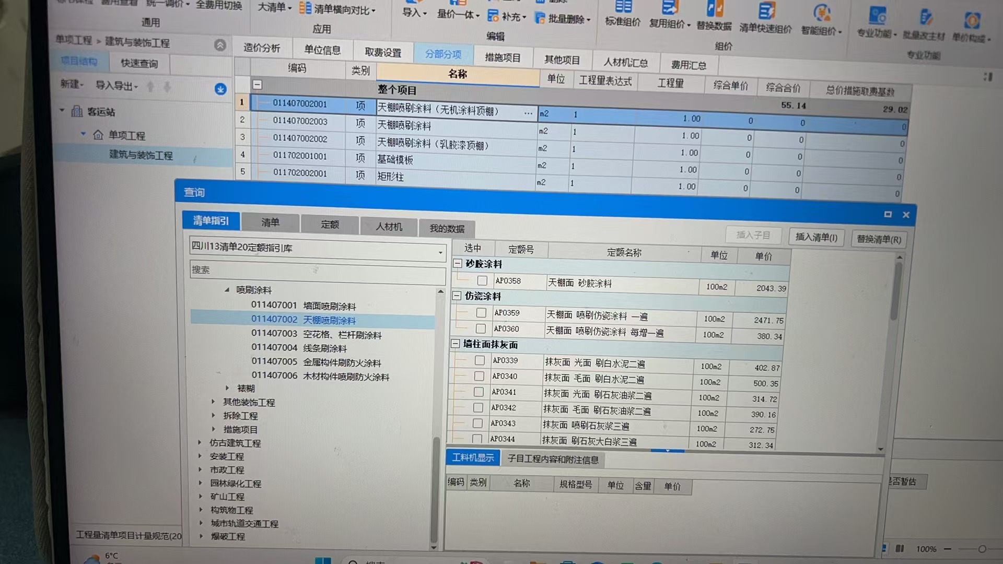Select the AP0341 刷石灰油浆 checkbox
Image resolution: width=1003 pixels, height=564 pixels.
click(x=479, y=392)
